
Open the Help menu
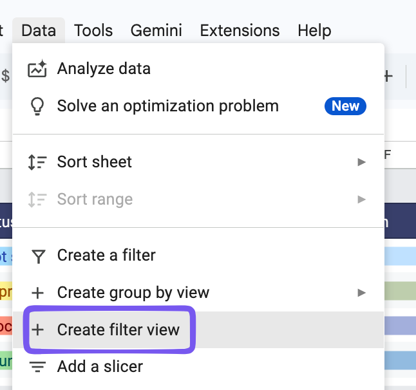click(x=314, y=30)
